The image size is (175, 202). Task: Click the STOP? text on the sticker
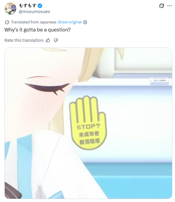point(88,127)
